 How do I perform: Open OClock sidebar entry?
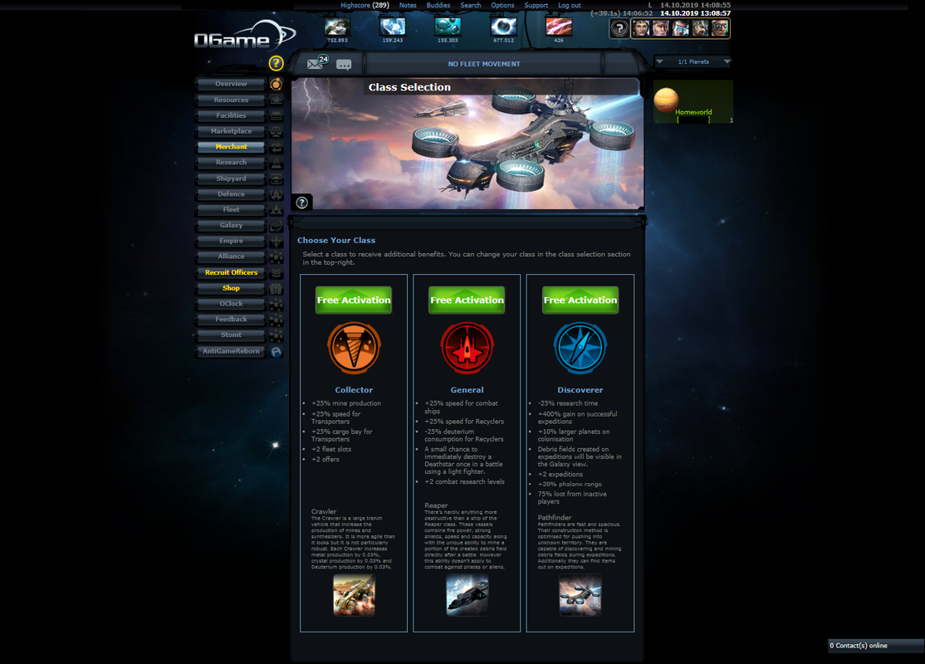(231, 304)
